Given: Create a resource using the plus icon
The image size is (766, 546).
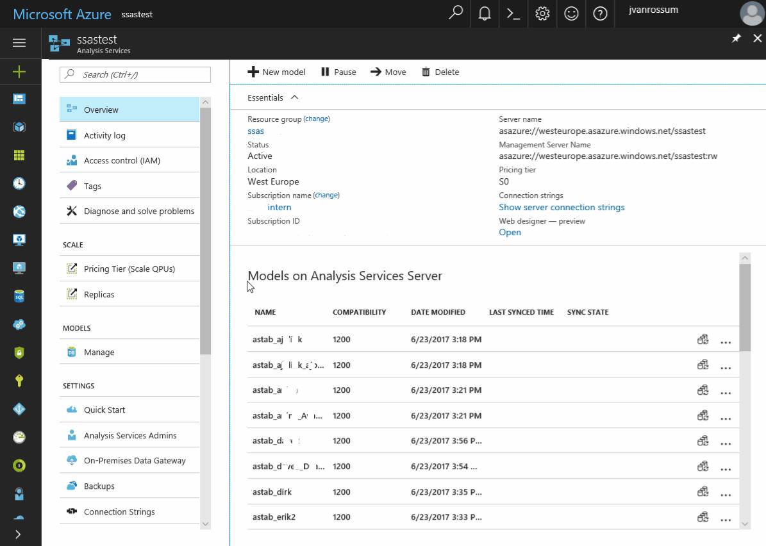Looking at the screenshot, I should pyautogui.click(x=21, y=71).
